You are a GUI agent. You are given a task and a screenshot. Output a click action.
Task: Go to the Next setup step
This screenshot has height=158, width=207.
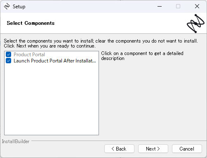pos(153,149)
